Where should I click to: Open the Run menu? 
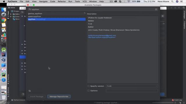point(70,1)
